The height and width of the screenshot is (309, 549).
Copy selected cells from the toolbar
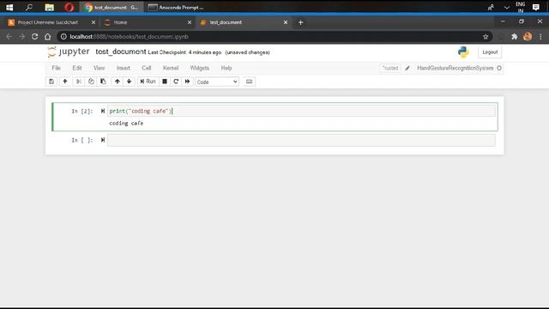(x=91, y=82)
